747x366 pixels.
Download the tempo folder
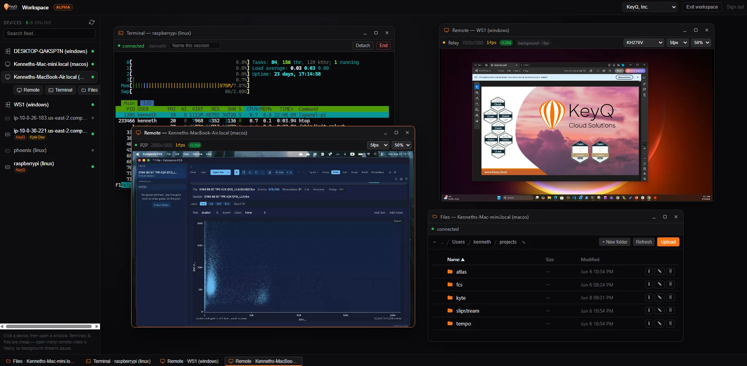pos(649,324)
